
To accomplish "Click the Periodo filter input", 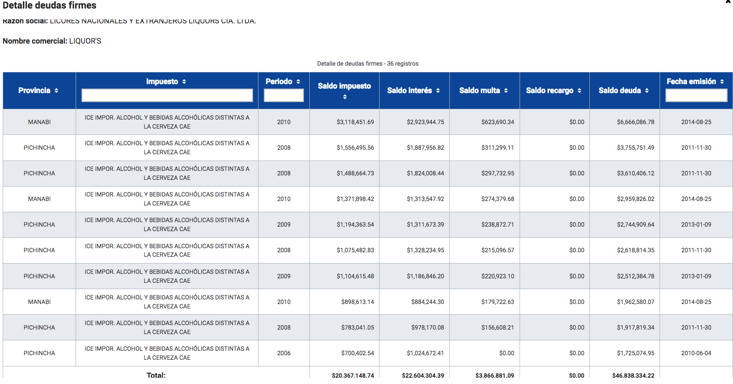I will 284,95.
